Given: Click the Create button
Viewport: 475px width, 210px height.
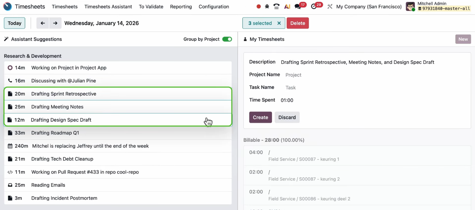Looking at the screenshot, I should click(x=260, y=117).
